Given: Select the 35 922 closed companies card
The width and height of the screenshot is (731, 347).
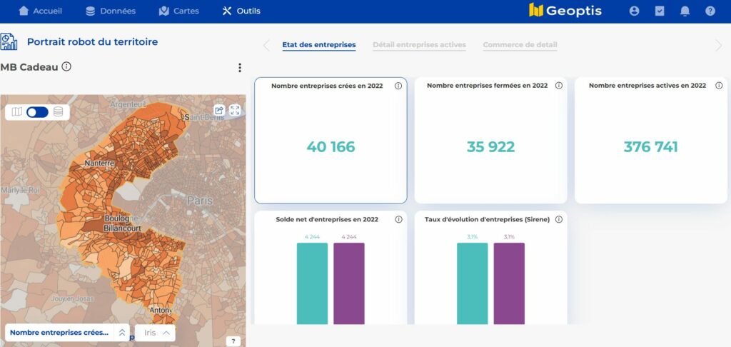Looking at the screenshot, I should point(490,141).
